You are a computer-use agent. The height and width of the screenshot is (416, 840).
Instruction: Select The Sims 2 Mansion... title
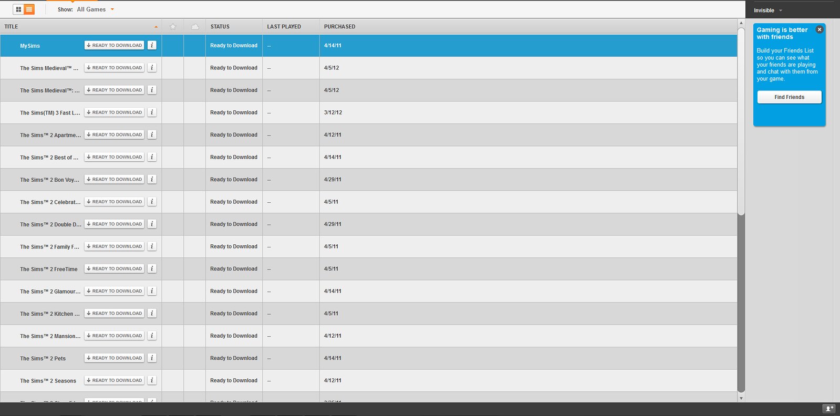point(50,336)
